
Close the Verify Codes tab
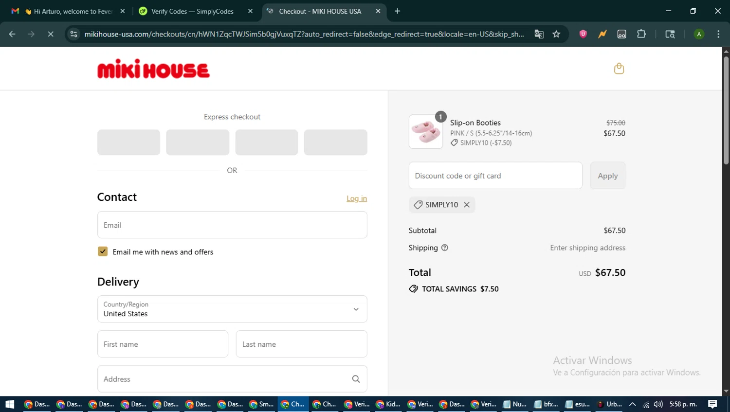point(250,11)
